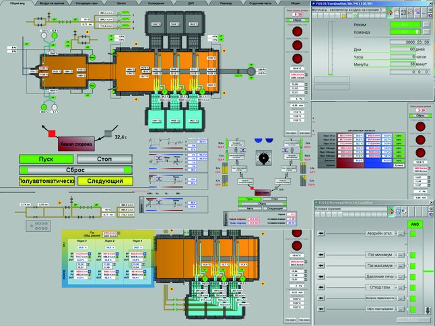Click the down arrow icon in the Condition window

pos(428,311)
